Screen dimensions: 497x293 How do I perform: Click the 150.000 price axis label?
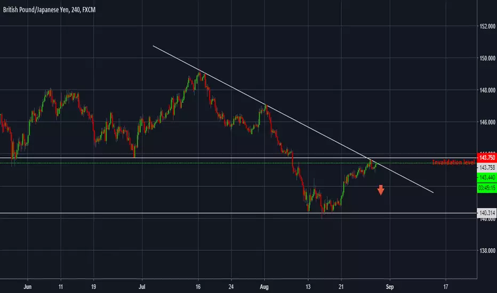click(487, 58)
